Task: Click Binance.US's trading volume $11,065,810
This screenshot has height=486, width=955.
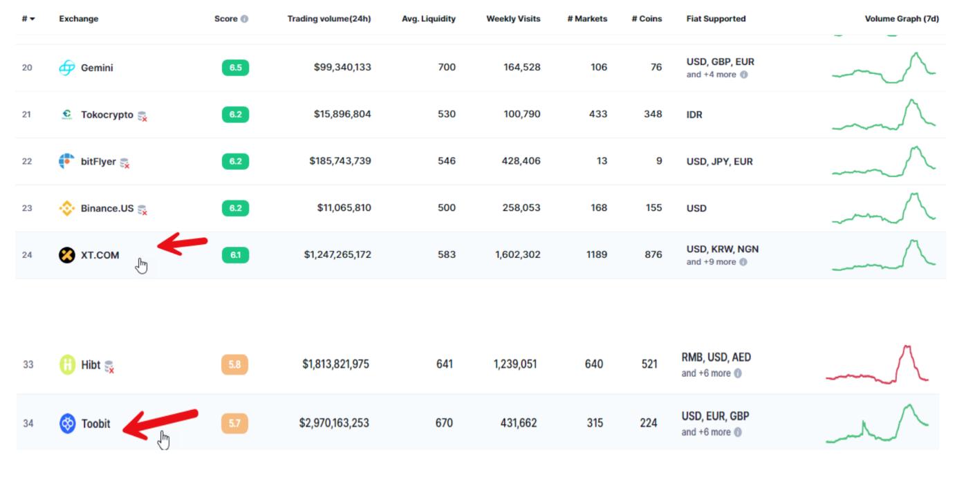Action: pyautogui.click(x=344, y=207)
